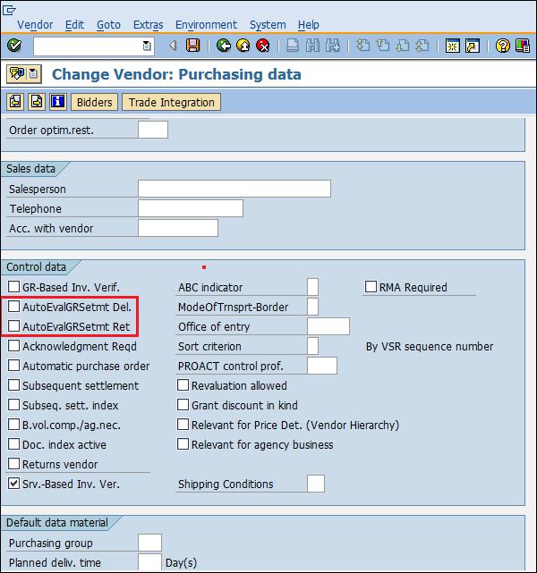Click the Trade Integration button
Screen dimensions: 537x573
(171, 102)
